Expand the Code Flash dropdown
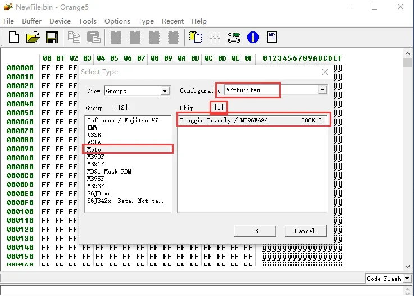 [x=407, y=279]
